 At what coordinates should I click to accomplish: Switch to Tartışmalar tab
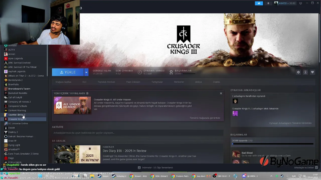pyautogui.click(x=157, y=82)
